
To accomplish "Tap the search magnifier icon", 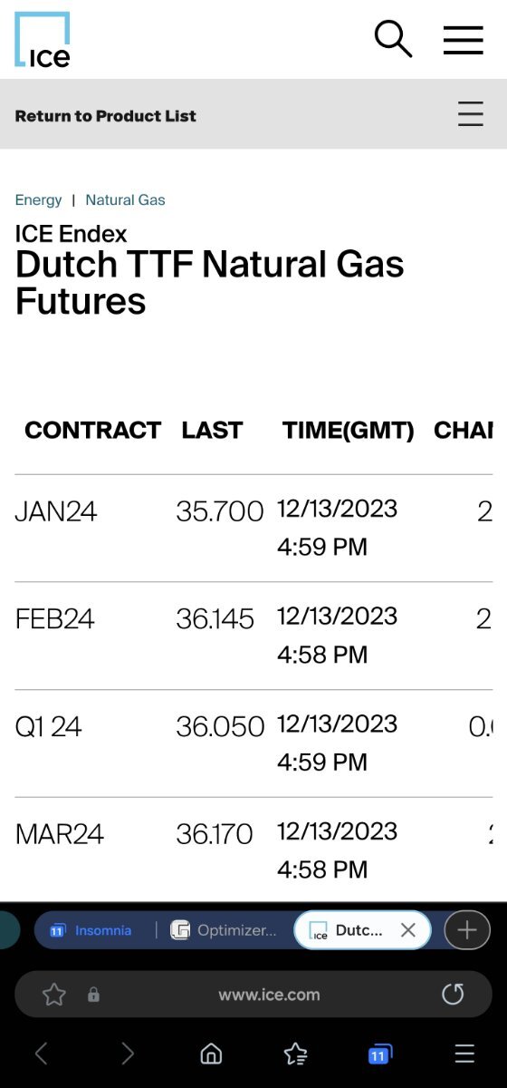I will [x=393, y=39].
